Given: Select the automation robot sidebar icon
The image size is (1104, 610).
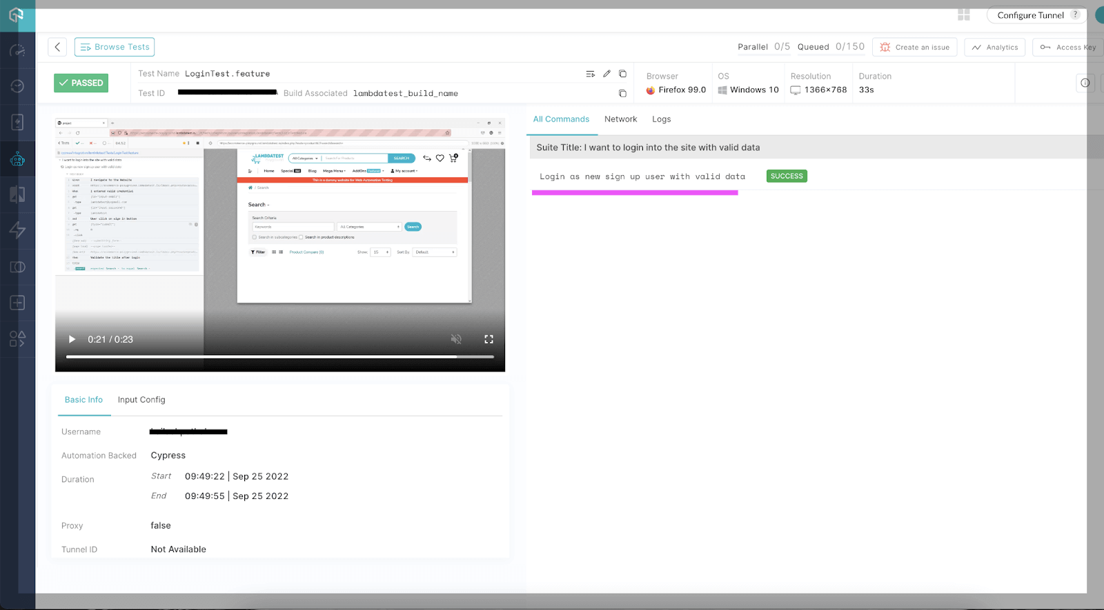Looking at the screenshot, I should tap(17, 159).
